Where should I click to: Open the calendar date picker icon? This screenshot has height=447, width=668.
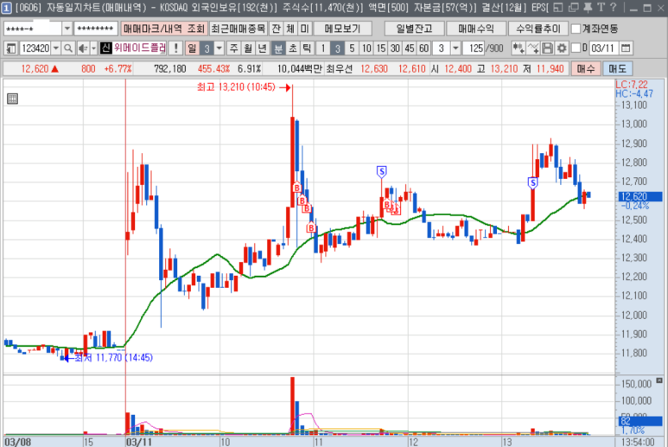click(x=626, y=48)
